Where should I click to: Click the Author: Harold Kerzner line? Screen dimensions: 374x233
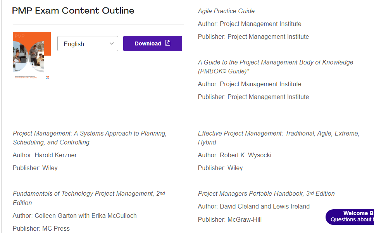45,155
